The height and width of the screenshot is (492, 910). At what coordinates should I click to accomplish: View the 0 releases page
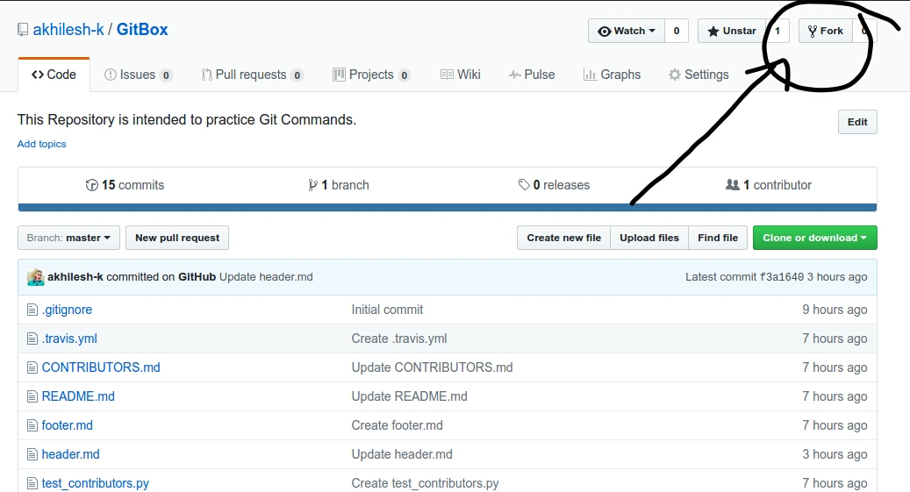coord(554,185)
